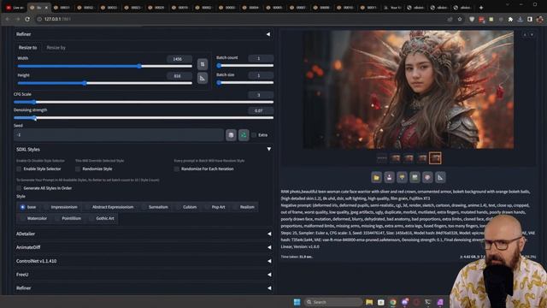Select the Surrealism style
This screenshot has height=308, width=547.
click(x=155, y=207)
